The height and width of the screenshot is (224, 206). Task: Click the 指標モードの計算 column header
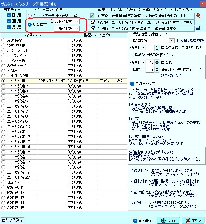(97, 35)
